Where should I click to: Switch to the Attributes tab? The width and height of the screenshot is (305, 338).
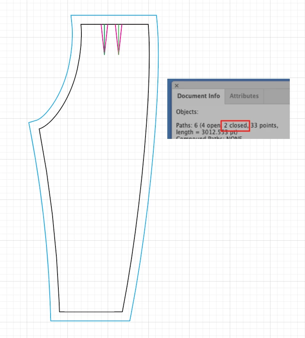(244, 96)
